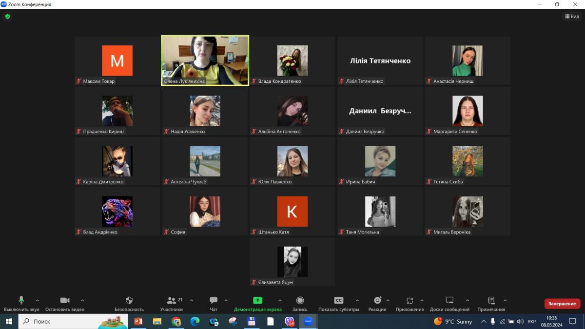Open the Chat (Чат) panel

(x=214, y=301)
